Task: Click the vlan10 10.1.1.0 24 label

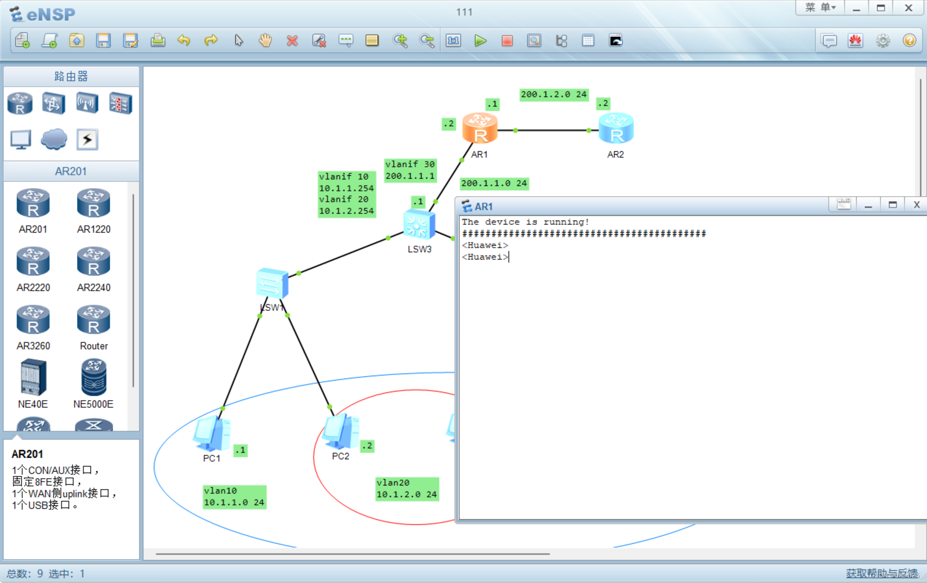Action: (234, 497)
